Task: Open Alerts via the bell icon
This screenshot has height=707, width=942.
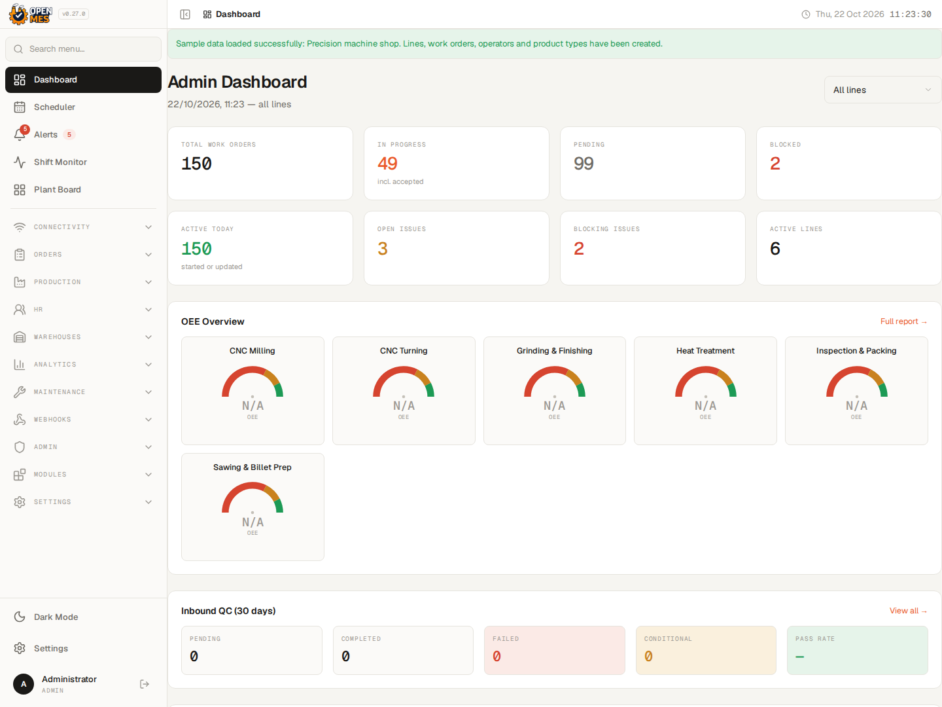Action: pos(20,134)
